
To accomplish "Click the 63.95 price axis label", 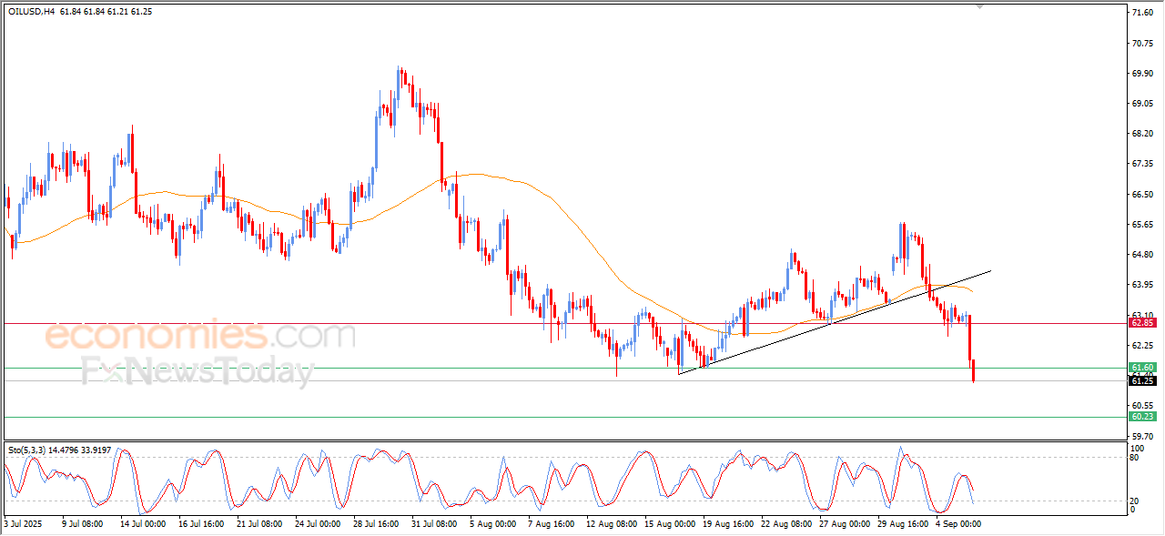I will pyautogui.click(x=1144, y=285).
